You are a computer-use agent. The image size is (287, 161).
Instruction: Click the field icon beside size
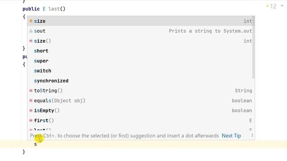[31, 21]
